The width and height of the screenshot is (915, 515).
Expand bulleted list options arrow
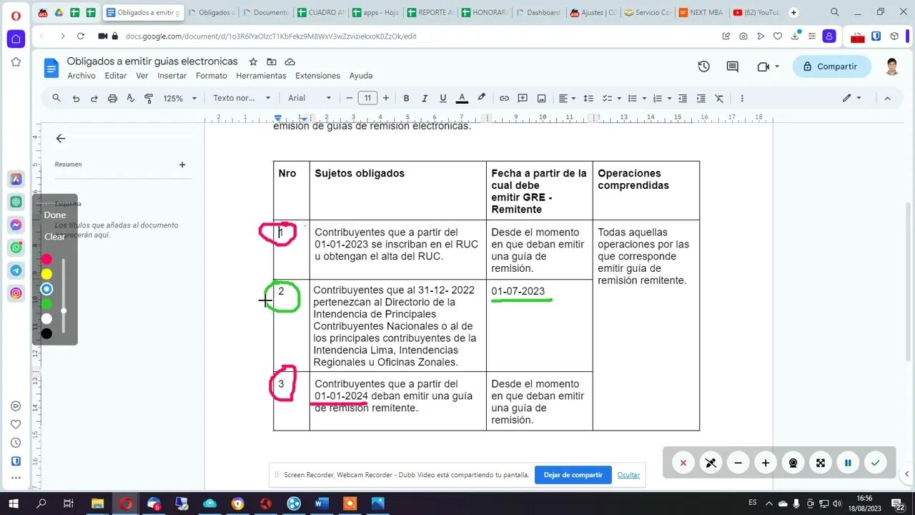(x=644, y=98)
